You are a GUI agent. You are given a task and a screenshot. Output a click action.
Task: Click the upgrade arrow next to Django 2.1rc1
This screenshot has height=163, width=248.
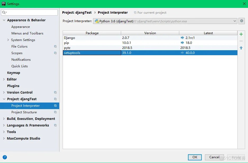182,38
